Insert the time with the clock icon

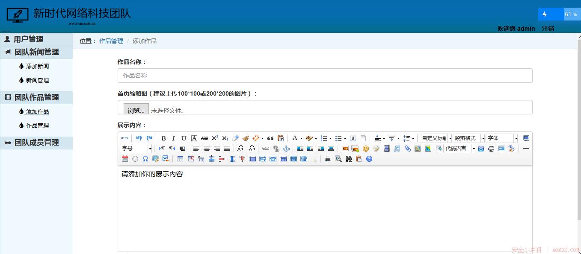135,159
